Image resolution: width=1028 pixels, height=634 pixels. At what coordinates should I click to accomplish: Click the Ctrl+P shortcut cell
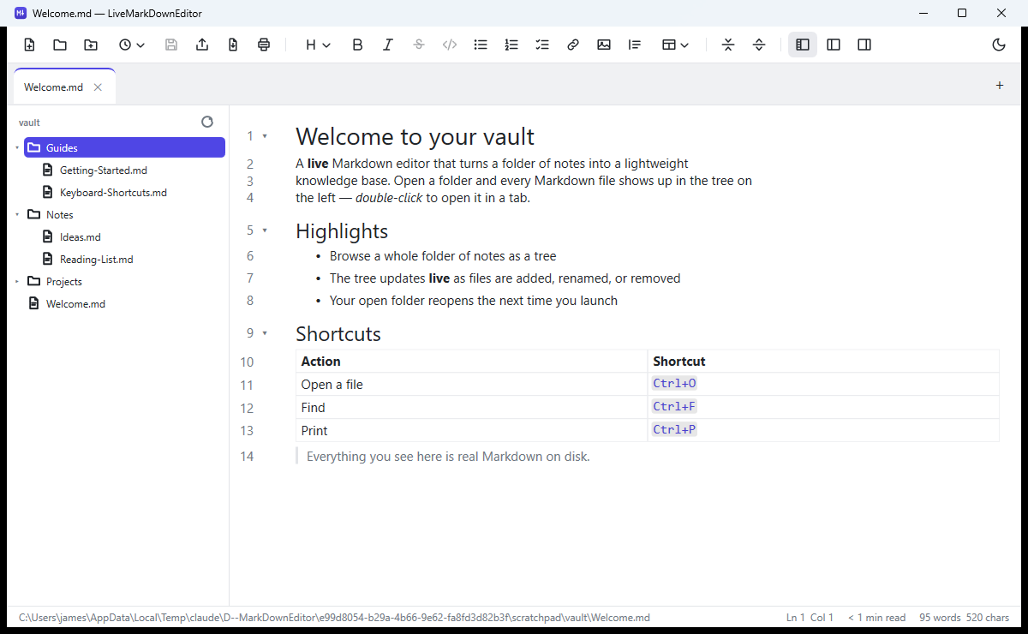tap(823, 430)
